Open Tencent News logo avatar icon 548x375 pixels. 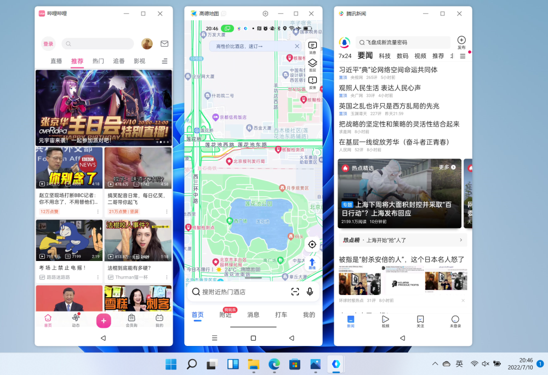tap(345, 43)
